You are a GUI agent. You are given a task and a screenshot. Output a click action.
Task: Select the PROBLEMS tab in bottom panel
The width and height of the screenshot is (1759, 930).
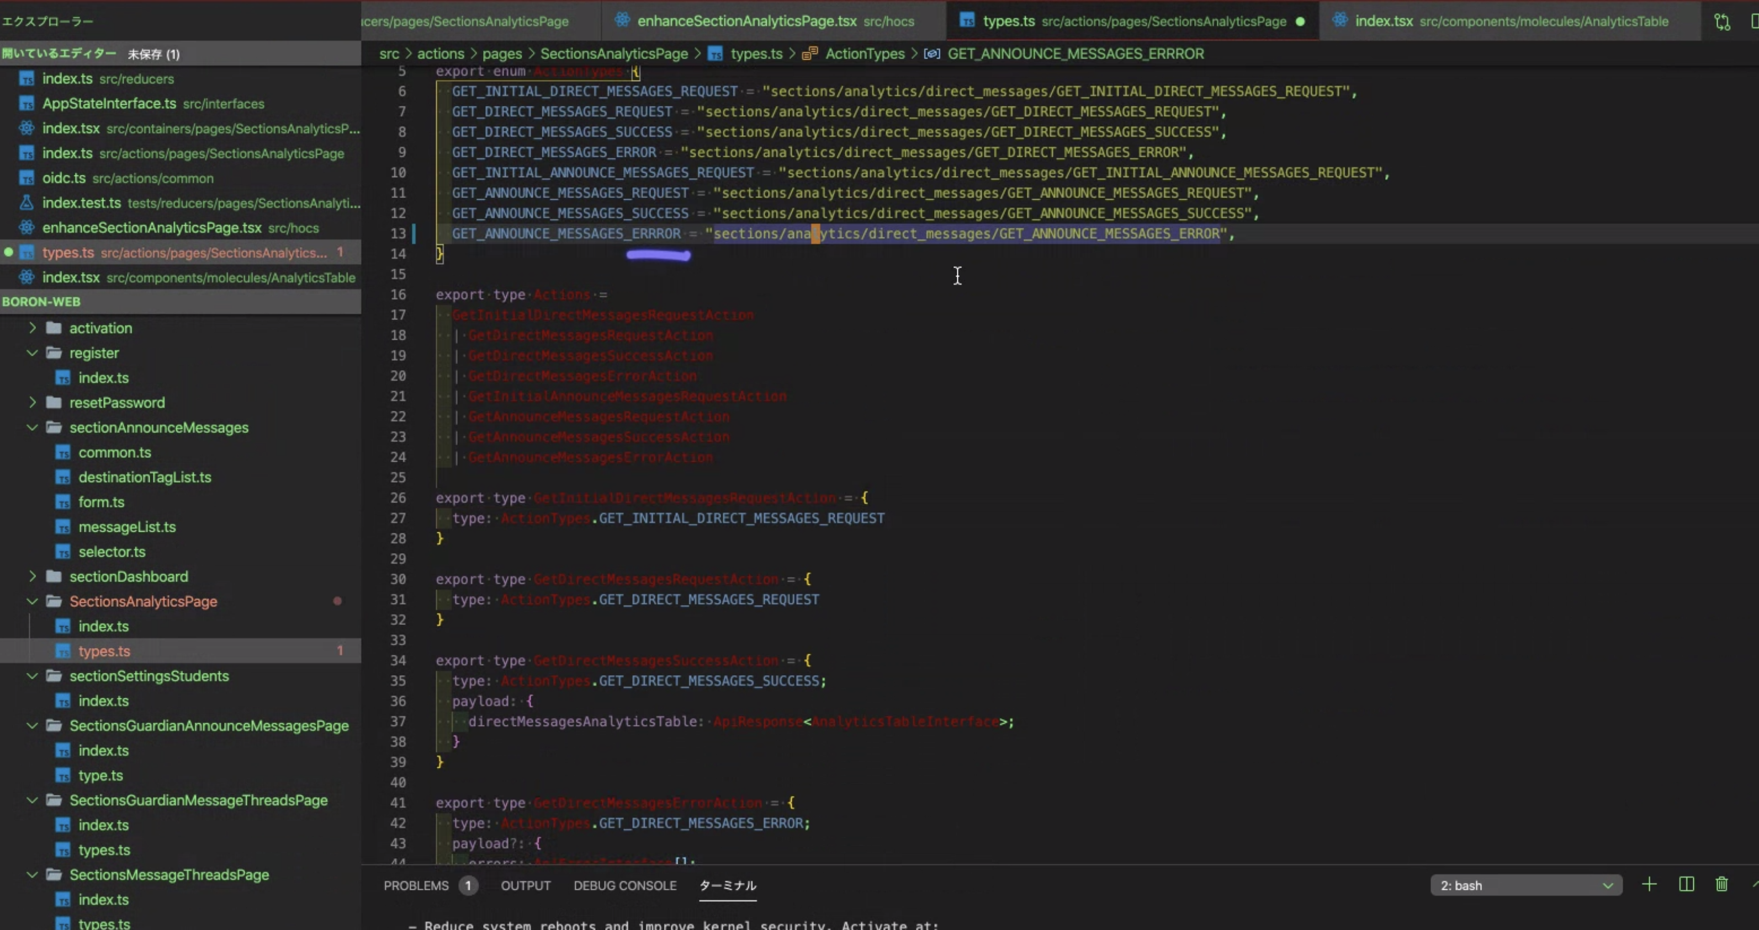[x=416, y=885]
